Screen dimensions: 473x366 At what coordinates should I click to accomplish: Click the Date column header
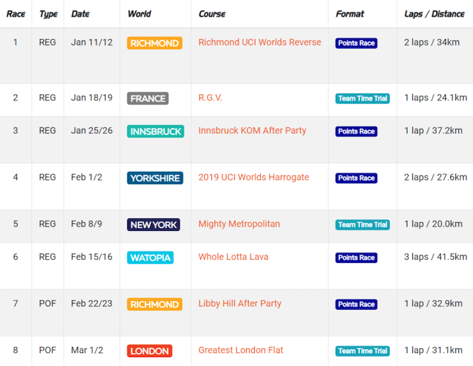point(80,14)
